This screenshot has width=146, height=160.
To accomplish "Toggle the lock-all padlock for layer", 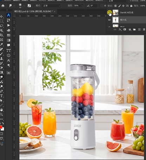I will click(131, 6).
